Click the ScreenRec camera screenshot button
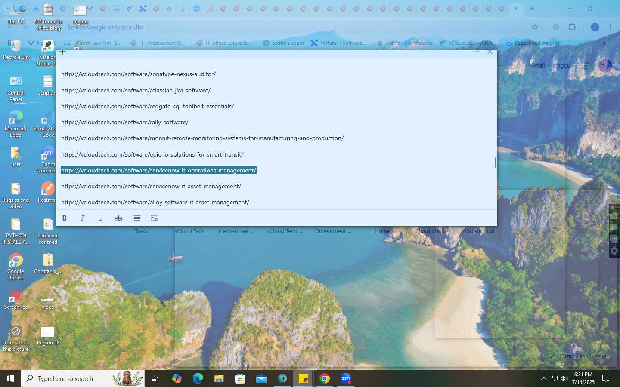The width and height of the screenshot is (620, 387). (x=614, y=216)
